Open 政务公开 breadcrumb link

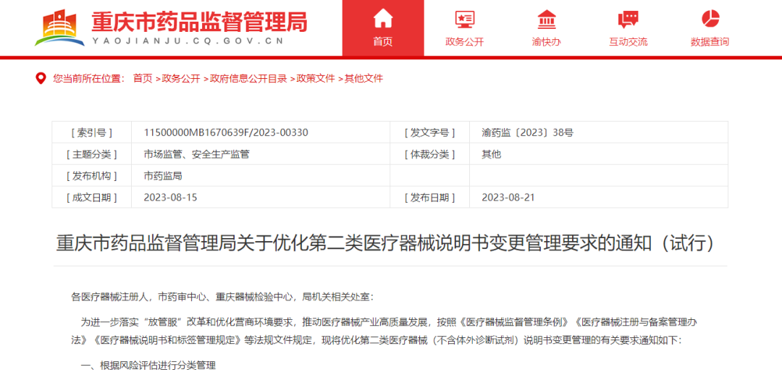pyautogui.click(x=180, y=78)
